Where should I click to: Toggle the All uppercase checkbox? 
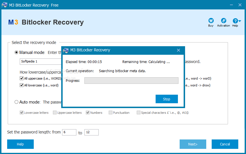pyautogui.click(x=22, y=78)
